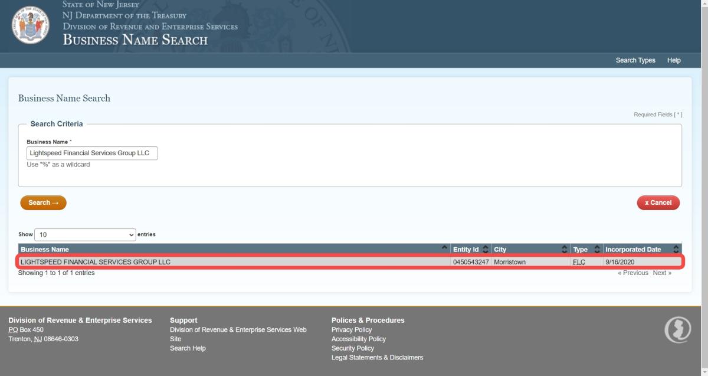Open the Search Help footer link

[188, 348]
